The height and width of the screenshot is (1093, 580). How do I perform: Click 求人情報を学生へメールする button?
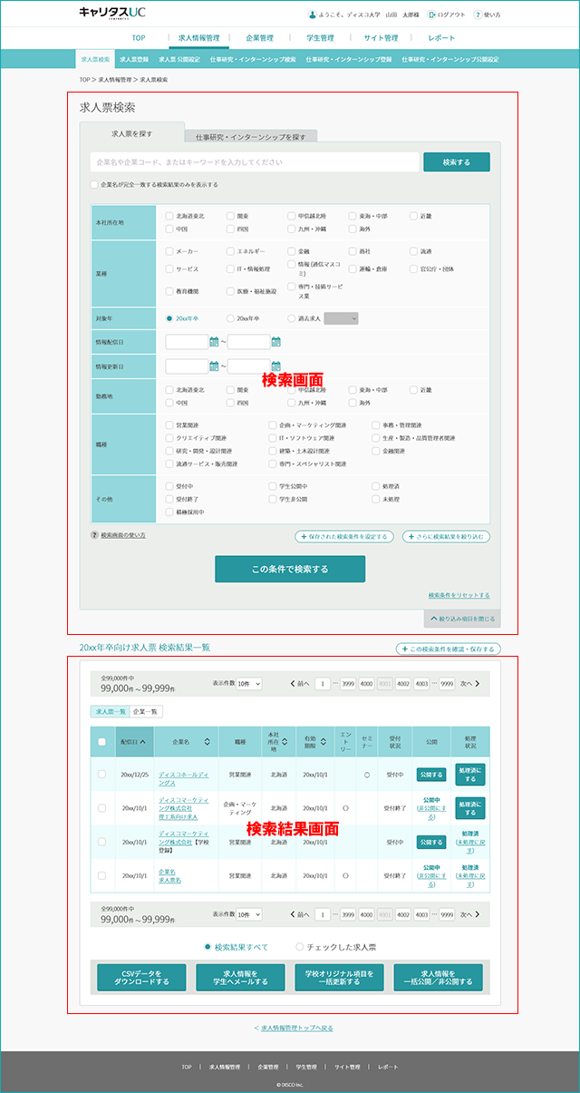point(240,977)
